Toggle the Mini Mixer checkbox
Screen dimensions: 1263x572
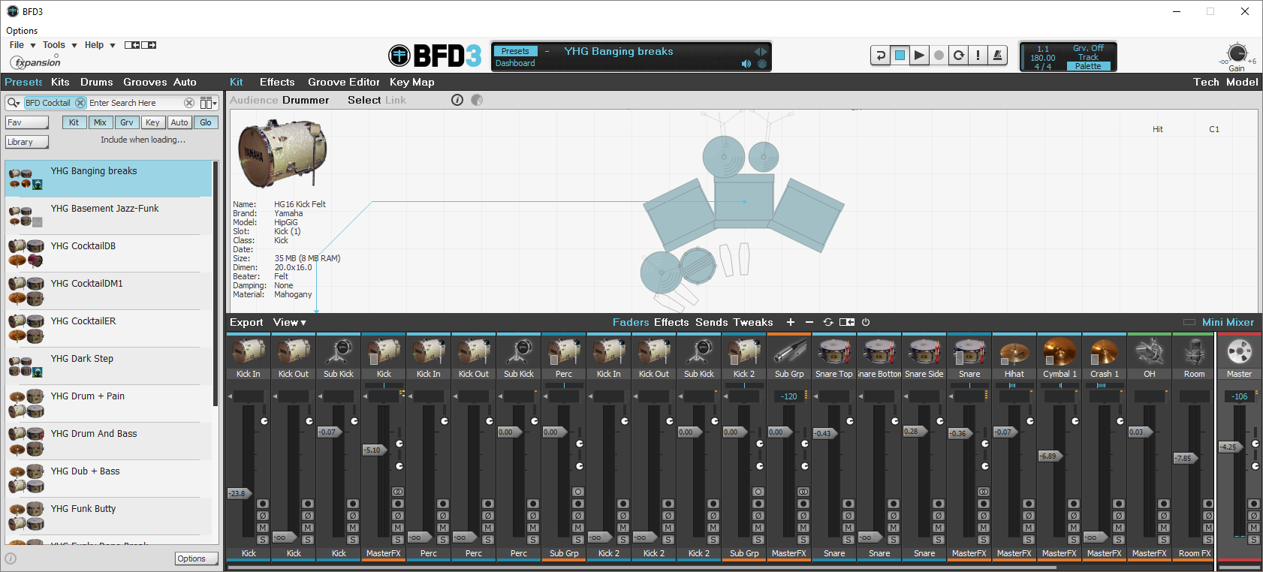[1189, 322]
